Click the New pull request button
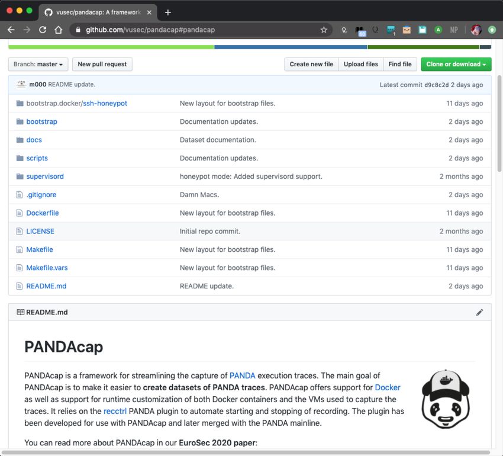 [102, 64]
